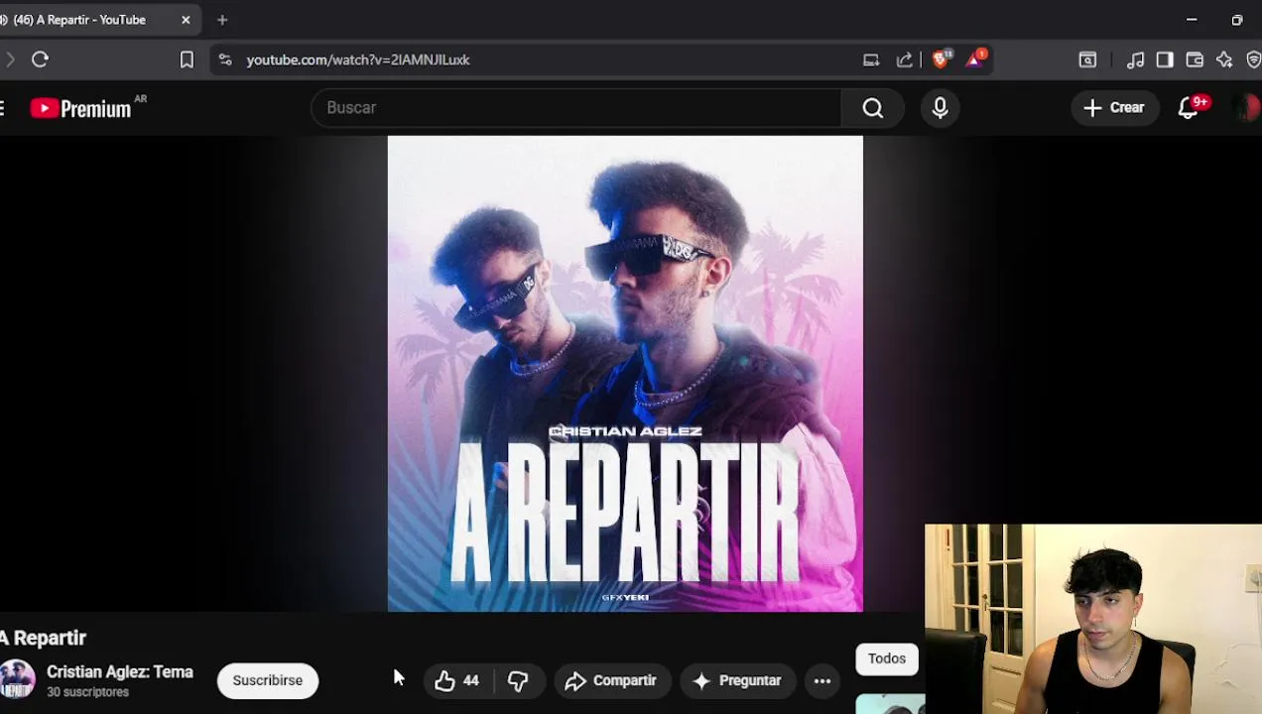The height and width of the screenshot is (714, 1262).
Task: Open Brave Shields lion icon
Action: pyautogui.click(x=941, y=59)
